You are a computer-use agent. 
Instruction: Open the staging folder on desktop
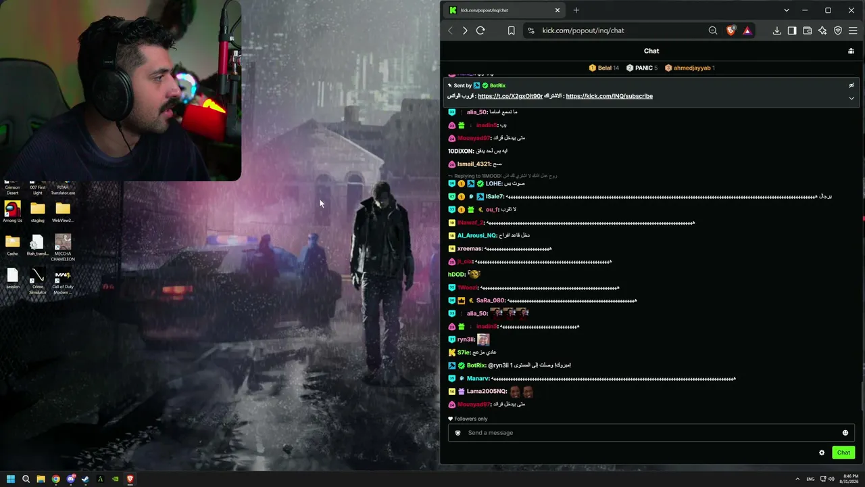tap(38, 212)
